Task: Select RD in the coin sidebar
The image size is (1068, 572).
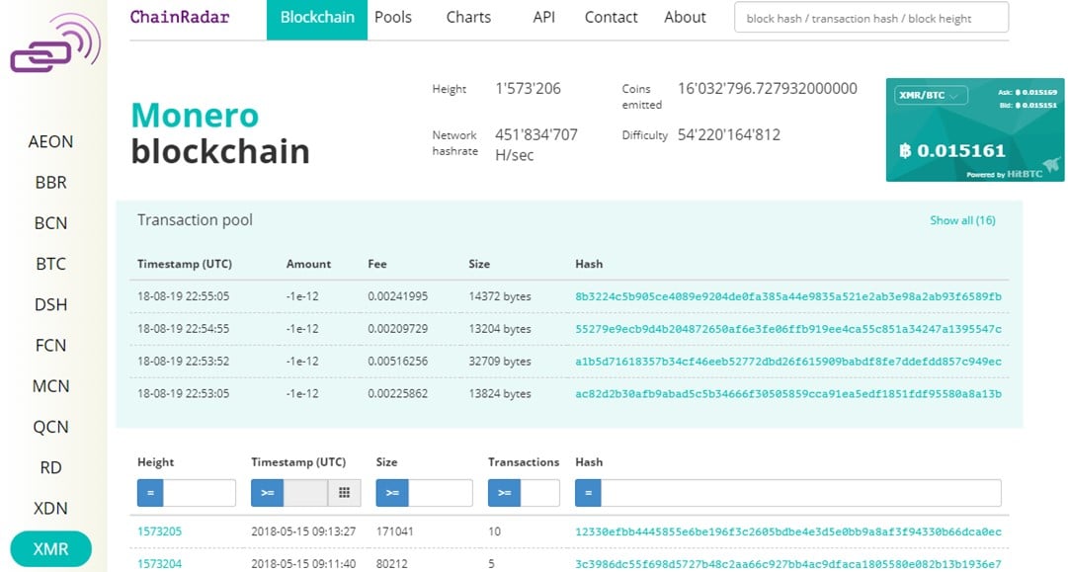Action: (x=50, y=468)
